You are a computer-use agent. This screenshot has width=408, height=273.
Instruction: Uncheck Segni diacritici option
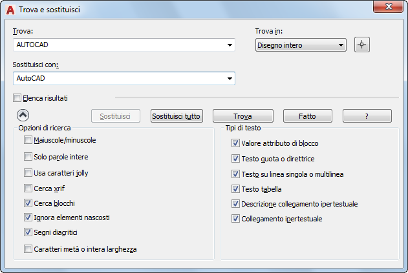tap(28, 232)
